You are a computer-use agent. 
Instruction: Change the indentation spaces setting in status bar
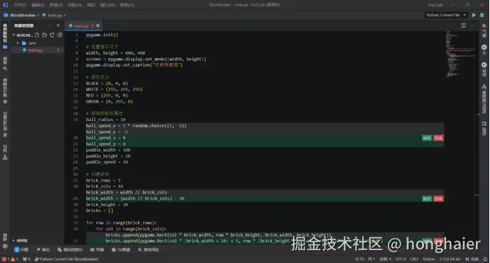pyautogui.click(x=385, y=259)
